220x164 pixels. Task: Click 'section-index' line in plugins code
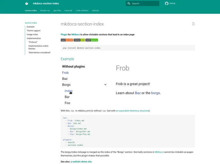point(74,145)
